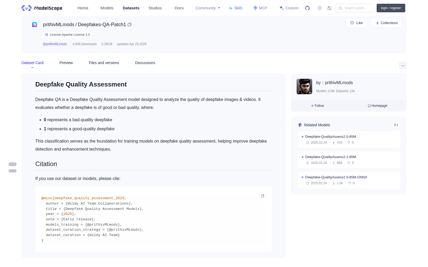The image size is (428, 267).
Task: Click the dataset avatar icon beside prithivMLmods
Action: point(35,25)
